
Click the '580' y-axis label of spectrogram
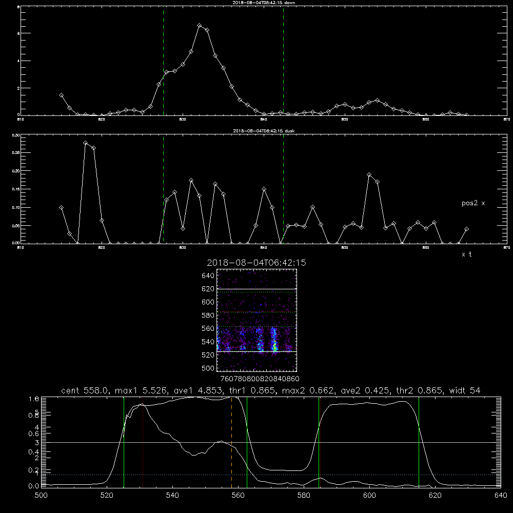(208, 315)
